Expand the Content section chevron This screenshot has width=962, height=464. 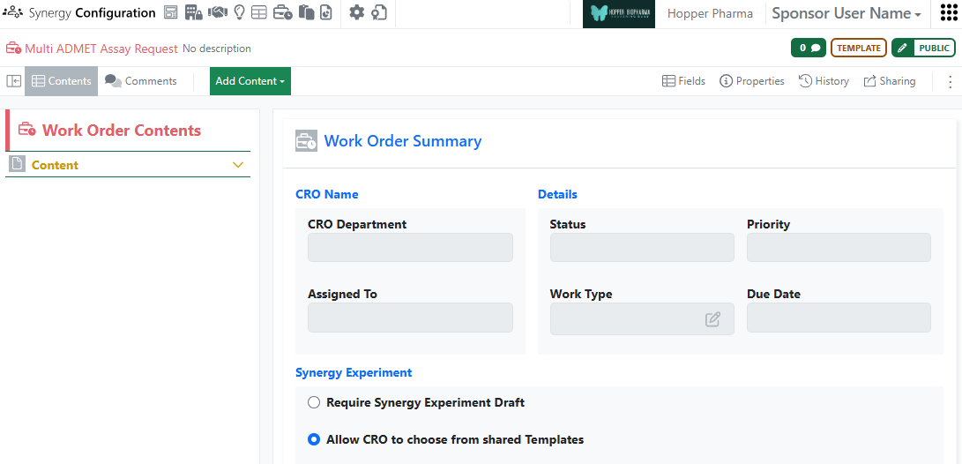pos(237,165)
